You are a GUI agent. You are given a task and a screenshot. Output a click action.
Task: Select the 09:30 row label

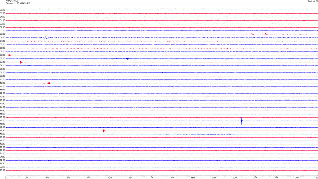(x=3, y=76)
